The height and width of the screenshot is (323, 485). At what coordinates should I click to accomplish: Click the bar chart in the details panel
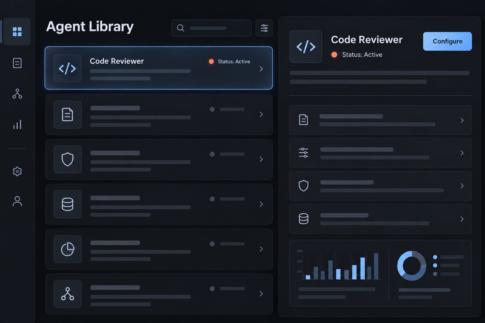point(339,266)
